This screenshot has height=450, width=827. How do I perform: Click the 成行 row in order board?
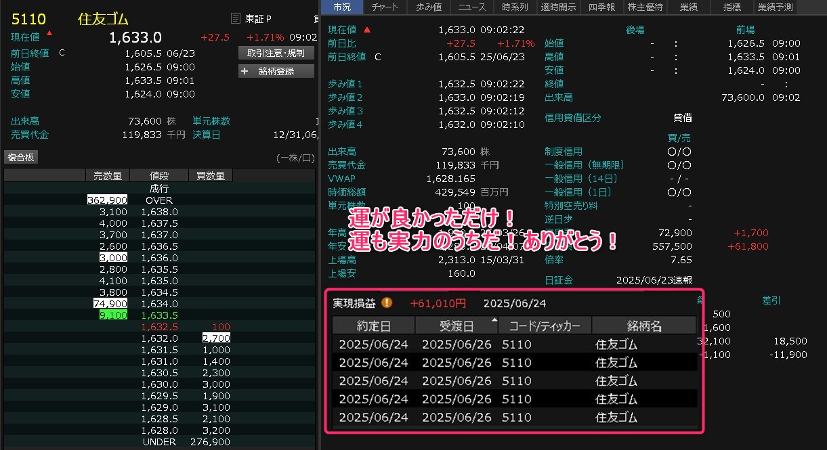pos(159,189)
